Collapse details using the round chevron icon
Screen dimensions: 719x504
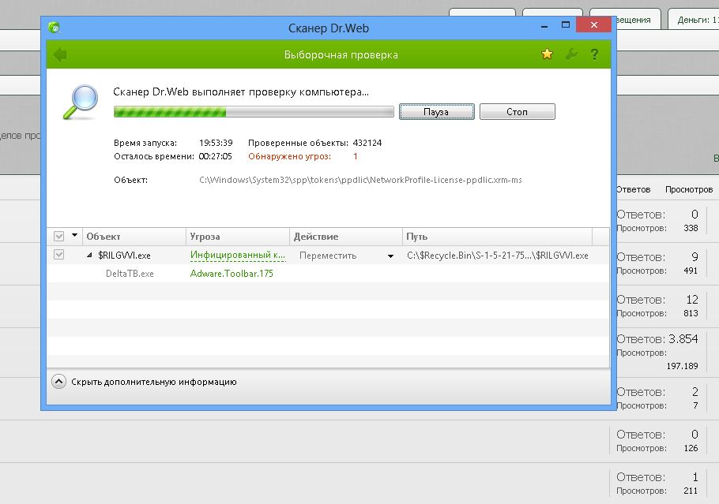pyautogui.click(x=59, y=382)
